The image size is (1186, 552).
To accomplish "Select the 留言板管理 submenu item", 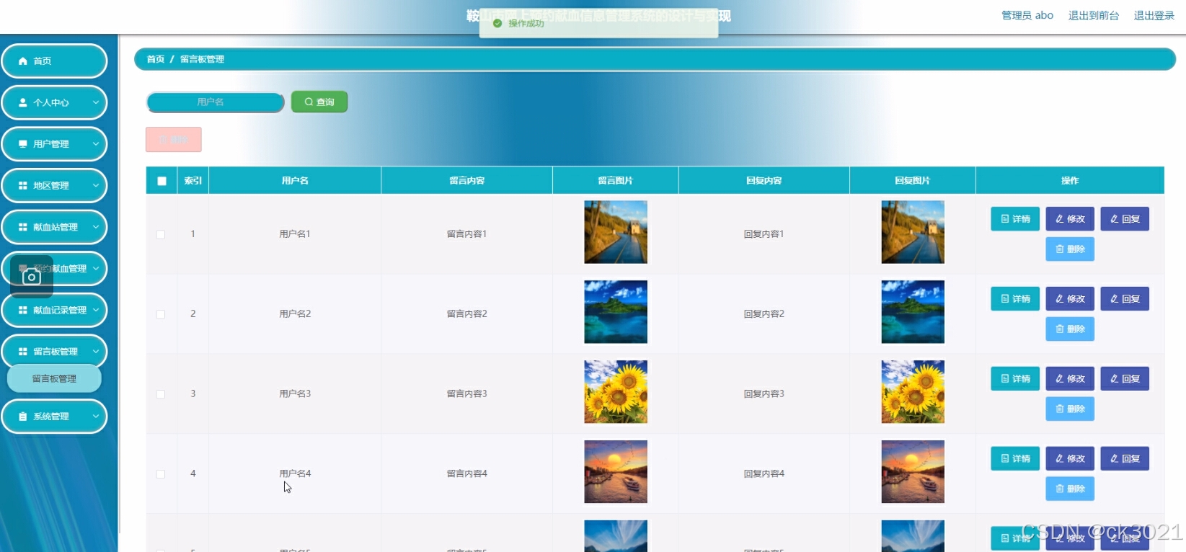I will [x=54, y=378].
